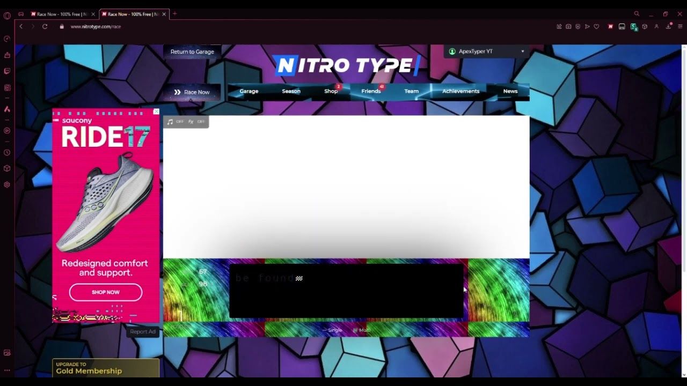
Task: Click the search tabs magnifier icon
Action: [x=637, y=14]
